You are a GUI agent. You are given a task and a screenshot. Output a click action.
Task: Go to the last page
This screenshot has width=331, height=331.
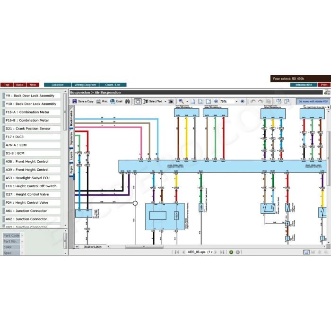(x=222, y=252)
